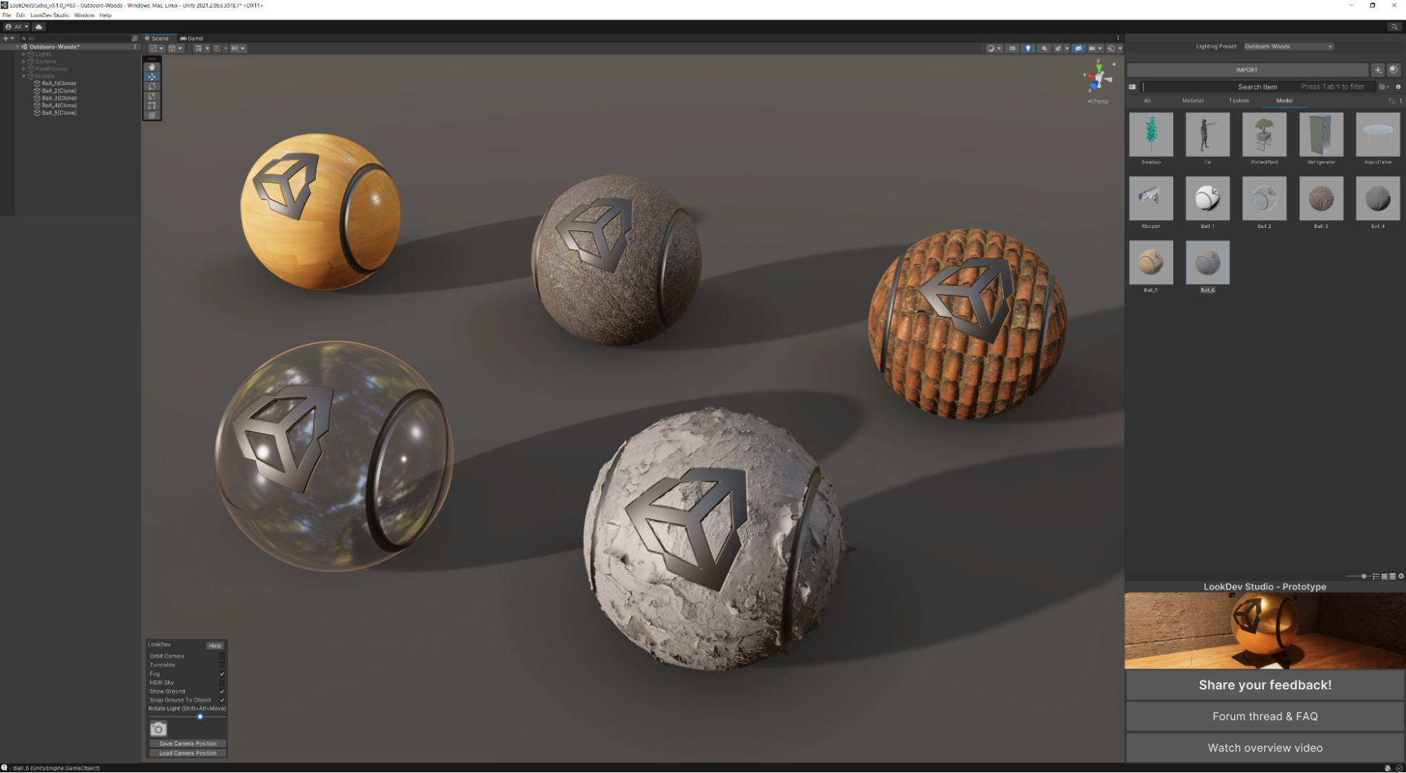Image resolution: width=1406 pixels, height=773 pixels.
Task: Toggle scene lighting lightbulb icon
Action: 1028,49
